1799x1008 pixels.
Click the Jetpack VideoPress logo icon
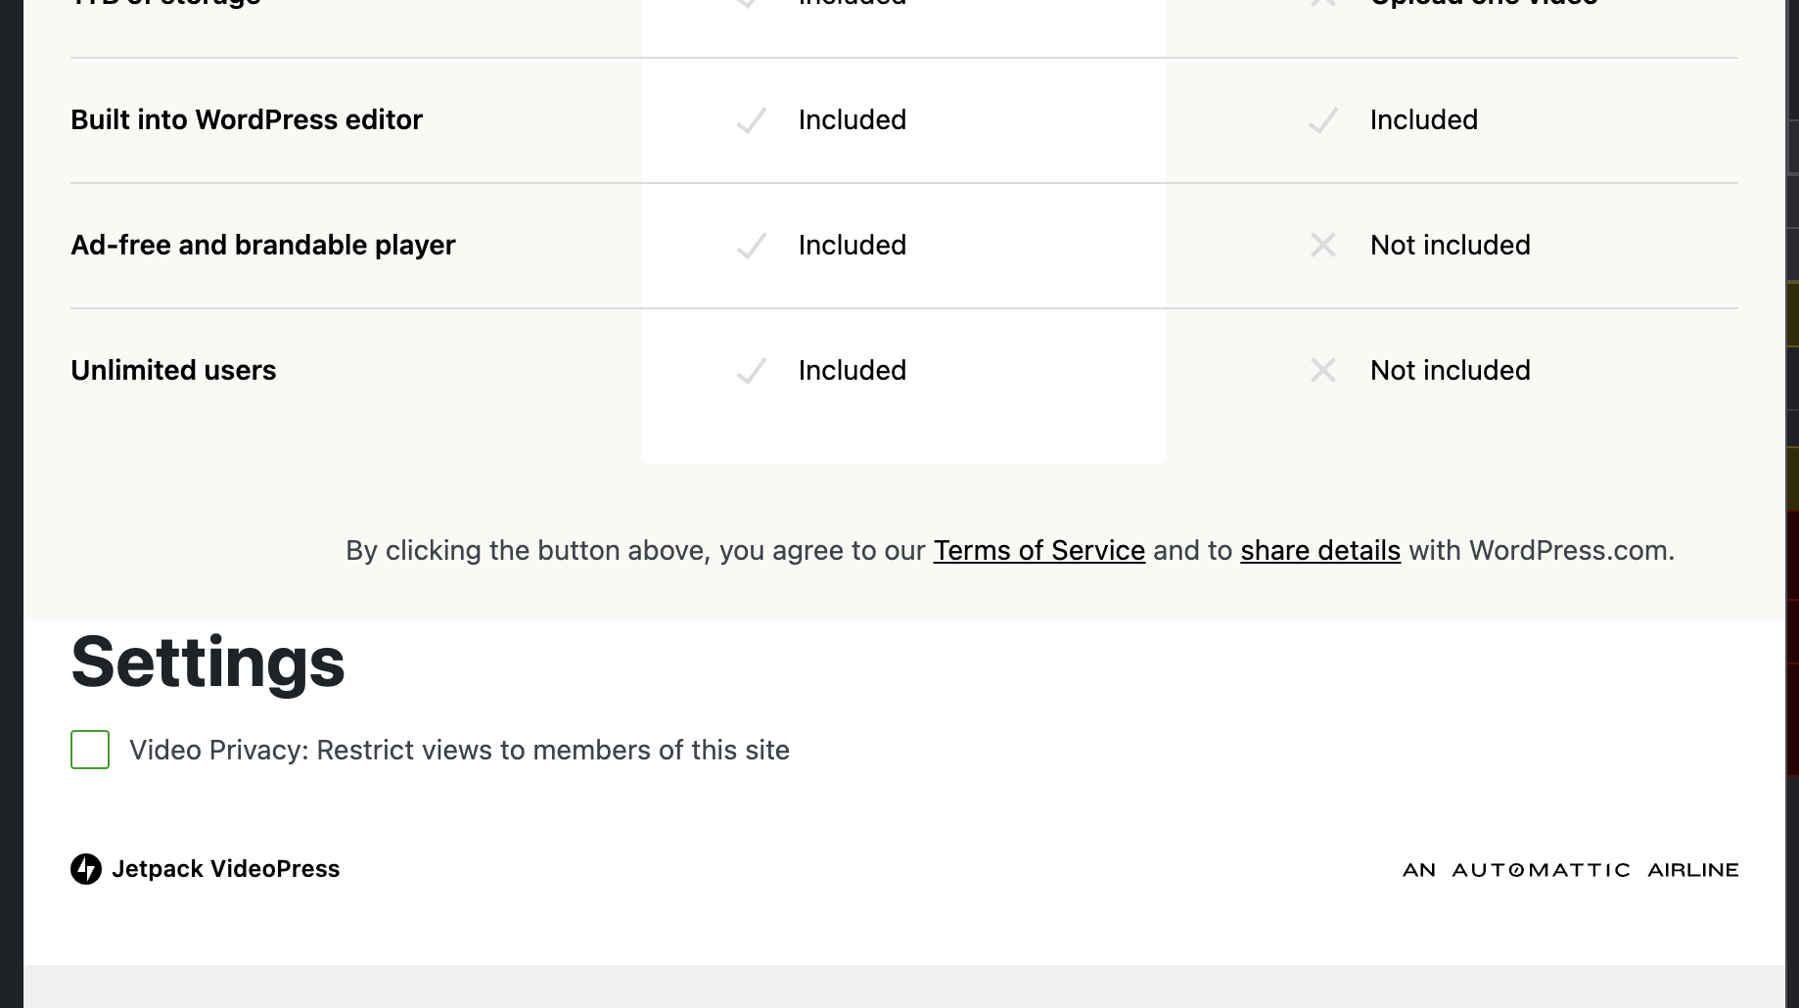tap(86, 867)
